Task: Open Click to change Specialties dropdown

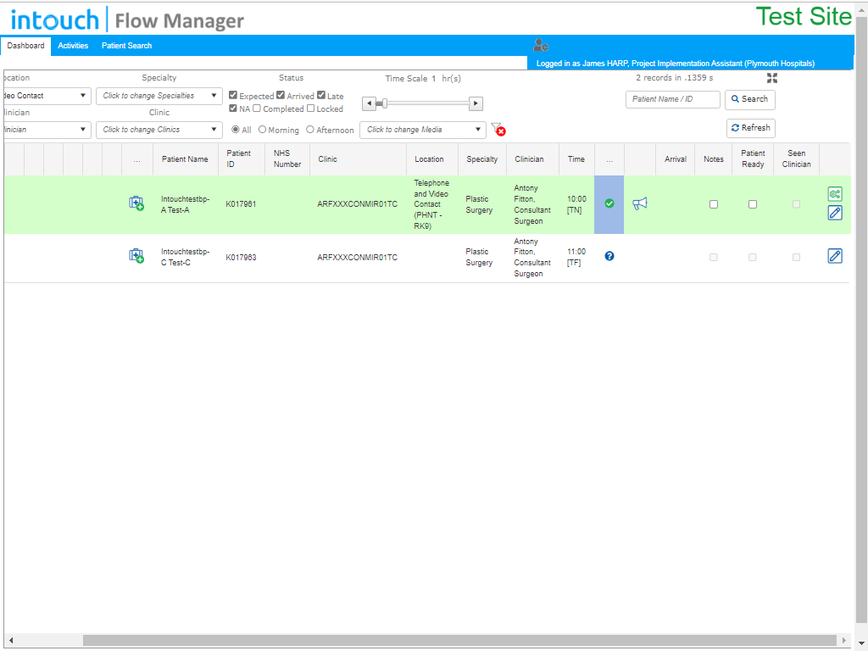Action: pyautogui.click(x=159, y=96)
